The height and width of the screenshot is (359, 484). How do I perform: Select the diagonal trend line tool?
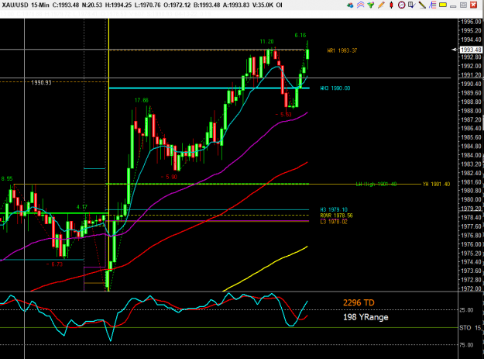[x=422, y=5]
